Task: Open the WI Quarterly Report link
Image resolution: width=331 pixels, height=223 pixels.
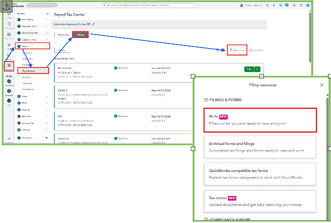Action: click(69, 72)
